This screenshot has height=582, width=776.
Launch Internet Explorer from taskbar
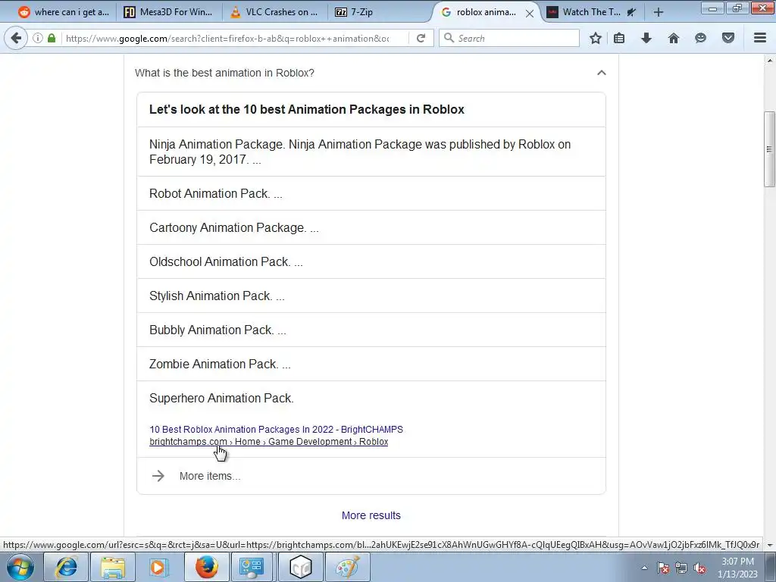(x=67, y=567)
